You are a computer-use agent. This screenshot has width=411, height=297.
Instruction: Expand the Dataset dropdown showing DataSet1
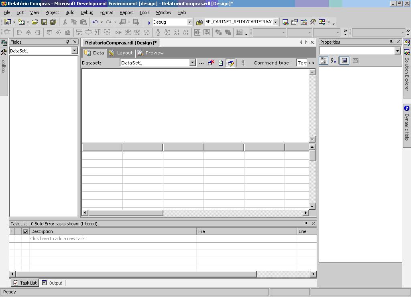pyautogui.click(x=192, y=63)
